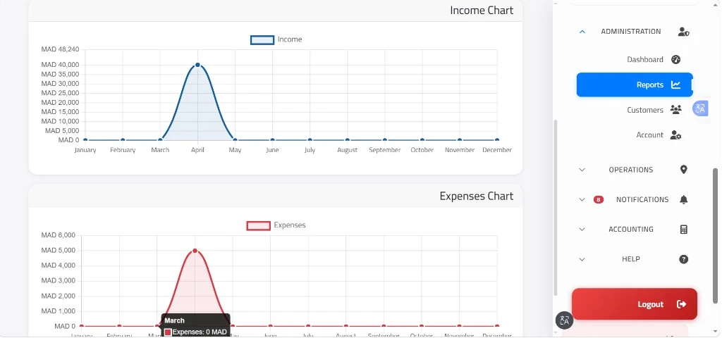Click the Reports line-chart icon
Image resolution: width=722 pixels, height=338 pixels.
pos(675,84)
